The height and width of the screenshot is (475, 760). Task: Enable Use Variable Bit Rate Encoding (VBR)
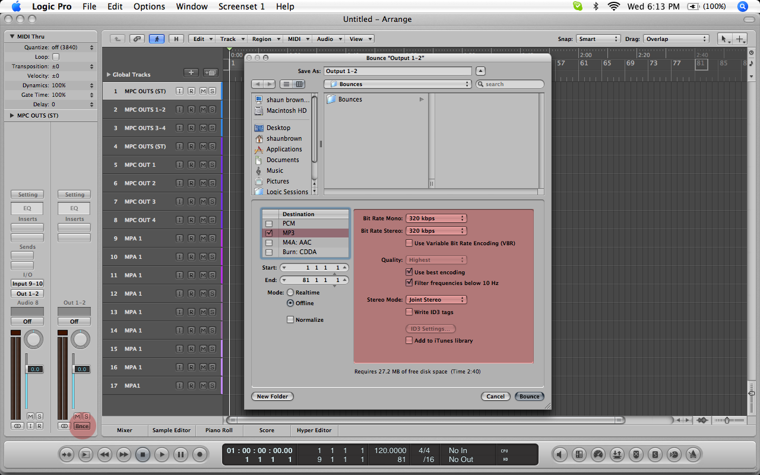pos(409,243)
